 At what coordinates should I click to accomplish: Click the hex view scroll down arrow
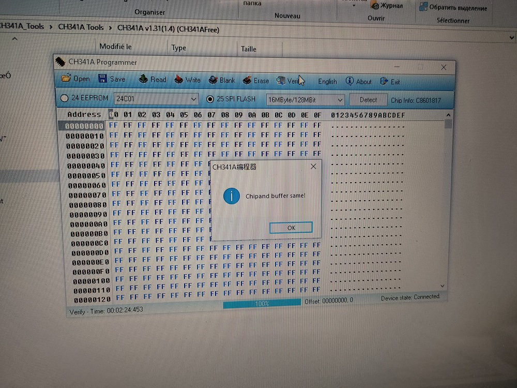443,286
